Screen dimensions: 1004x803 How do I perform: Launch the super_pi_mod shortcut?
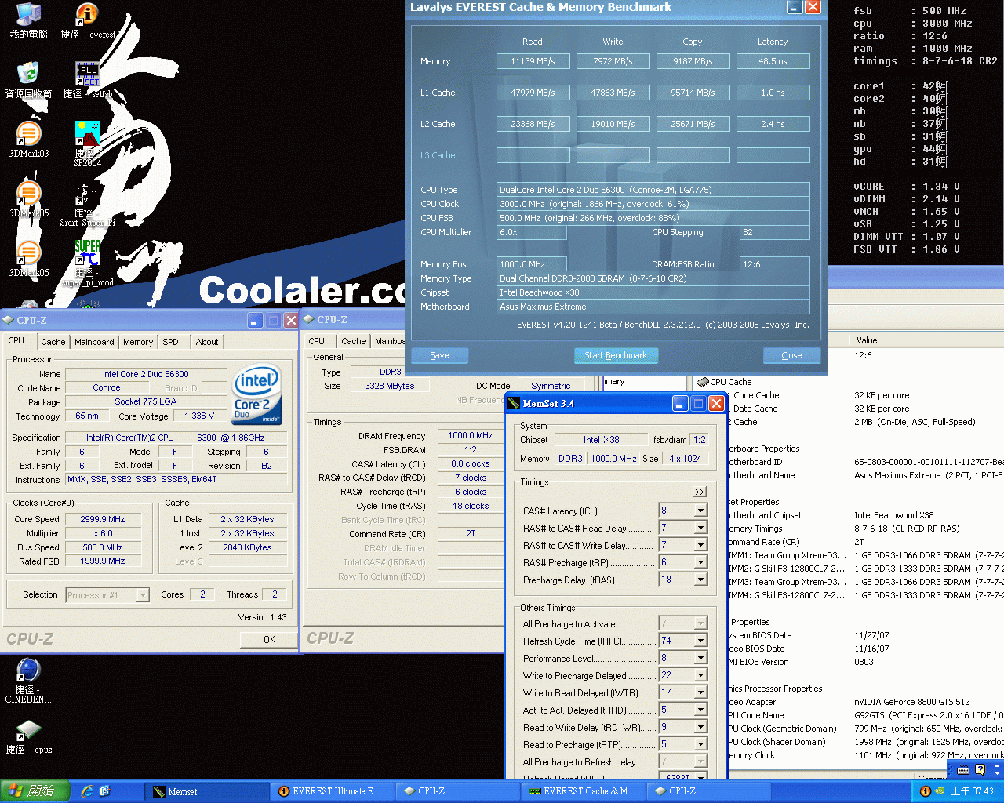[87, 263]
